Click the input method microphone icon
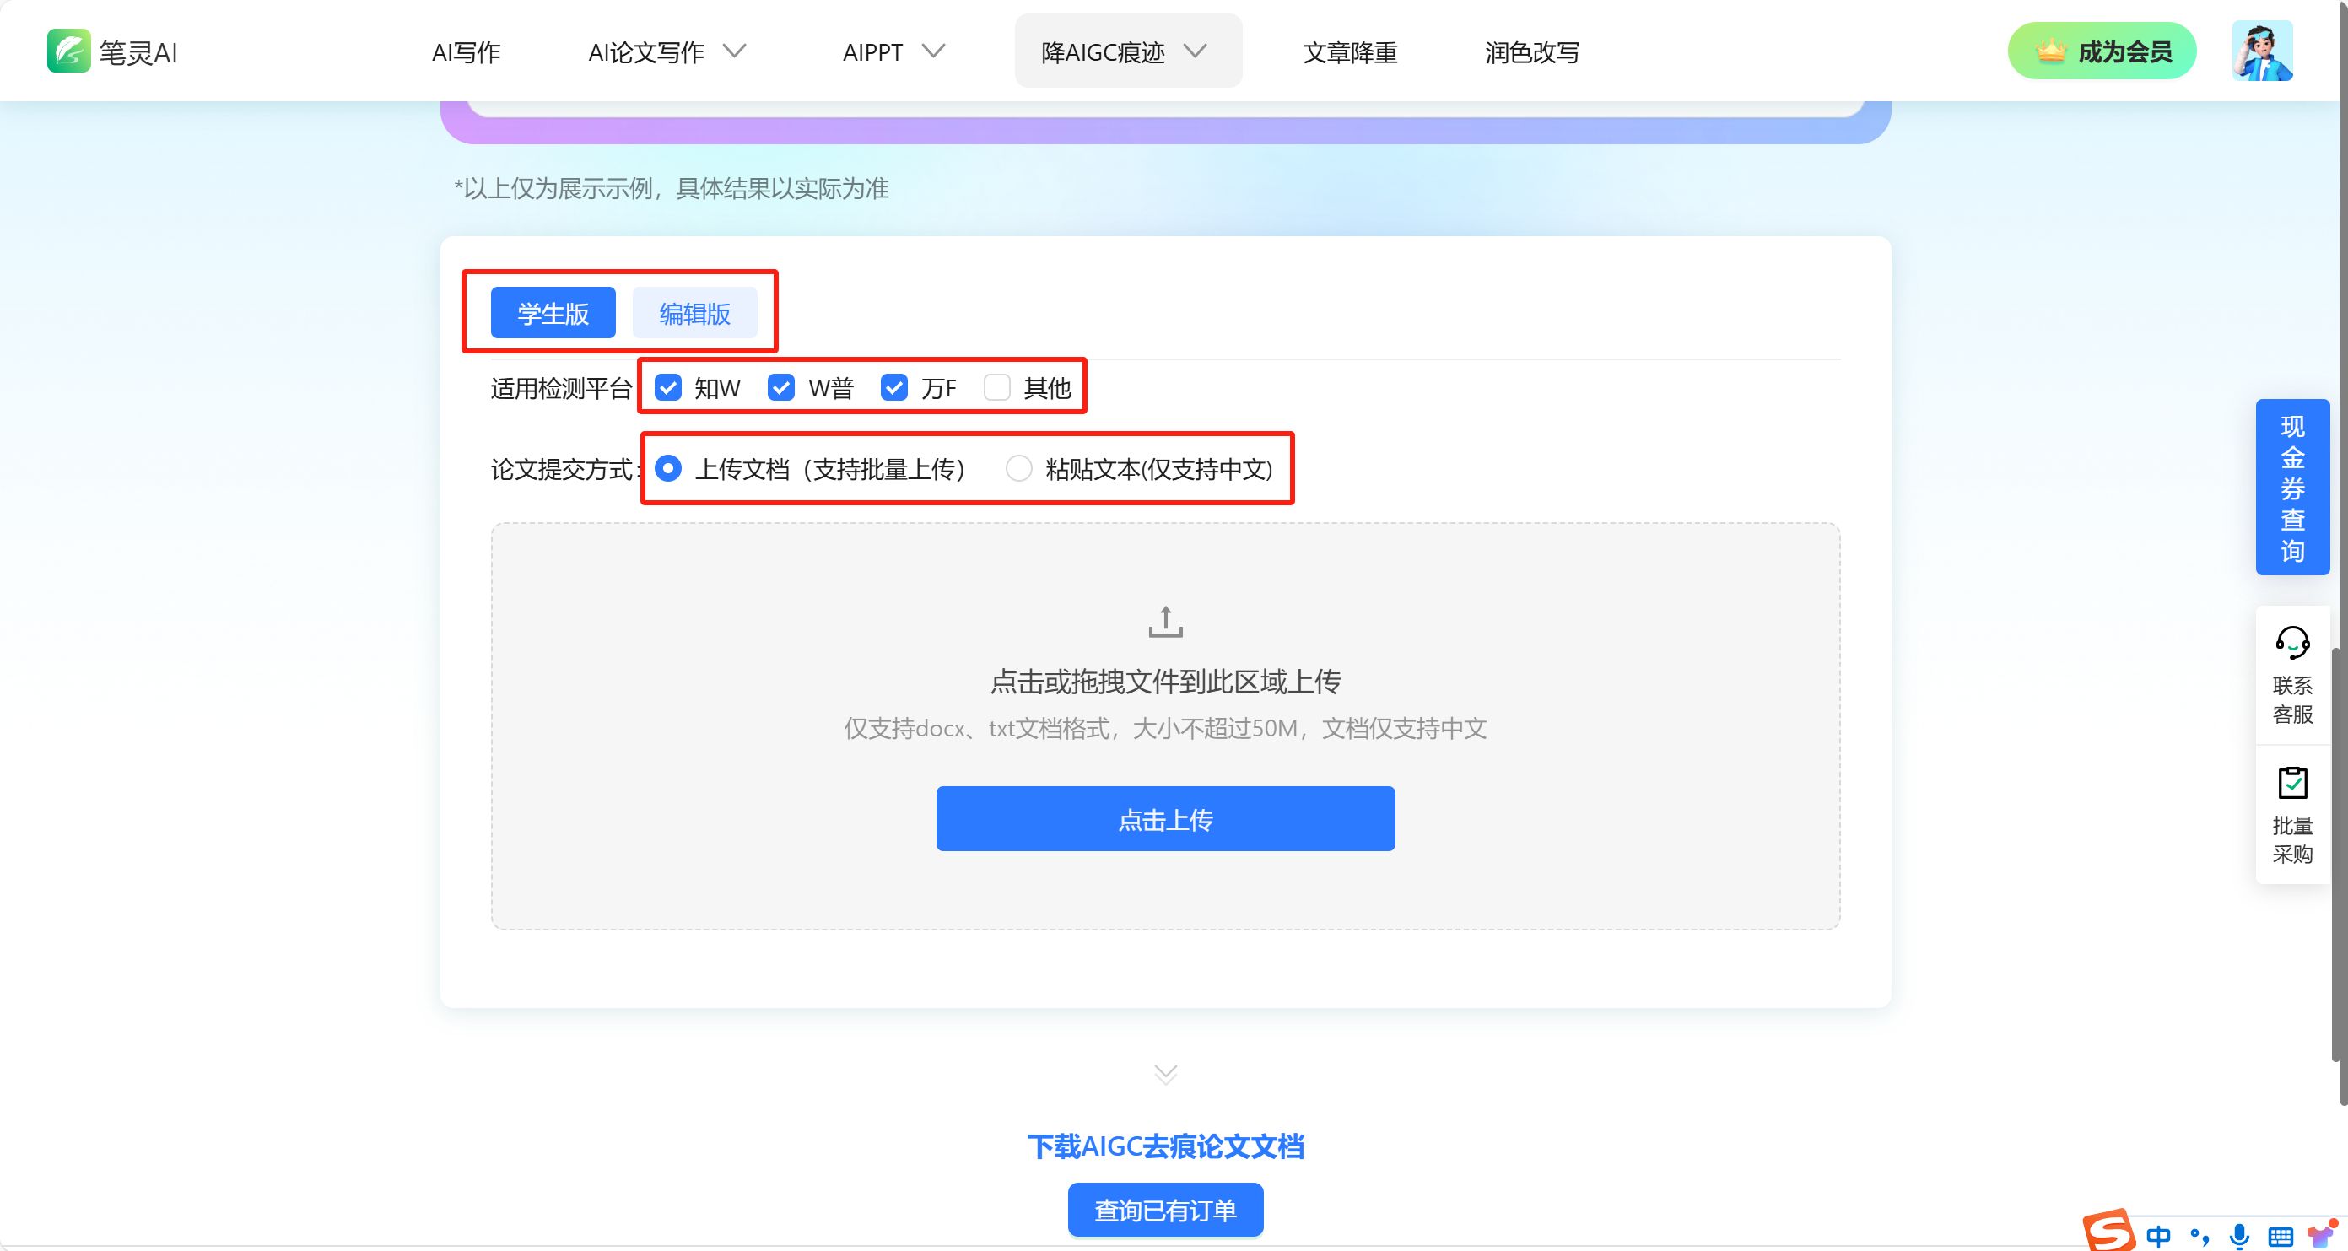 (2238, 1236)
